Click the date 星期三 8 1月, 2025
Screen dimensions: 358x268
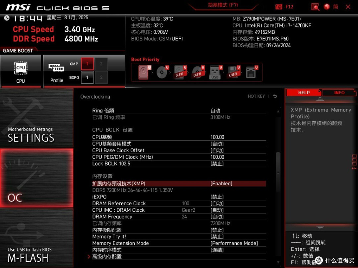tap(68, 18)
